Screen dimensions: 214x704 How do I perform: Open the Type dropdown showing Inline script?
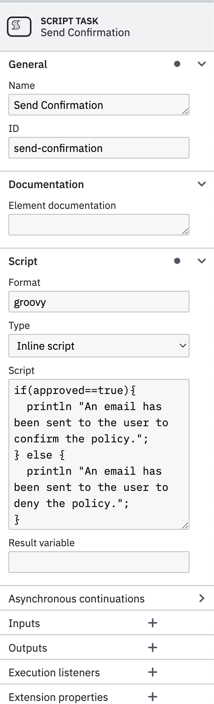click(x=99, y=345)
